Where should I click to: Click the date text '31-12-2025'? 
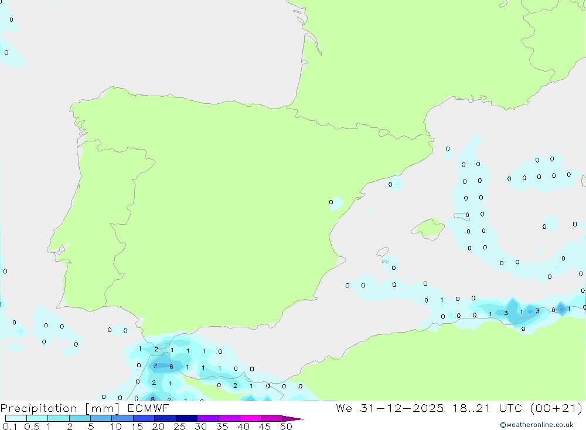point(402,408)
